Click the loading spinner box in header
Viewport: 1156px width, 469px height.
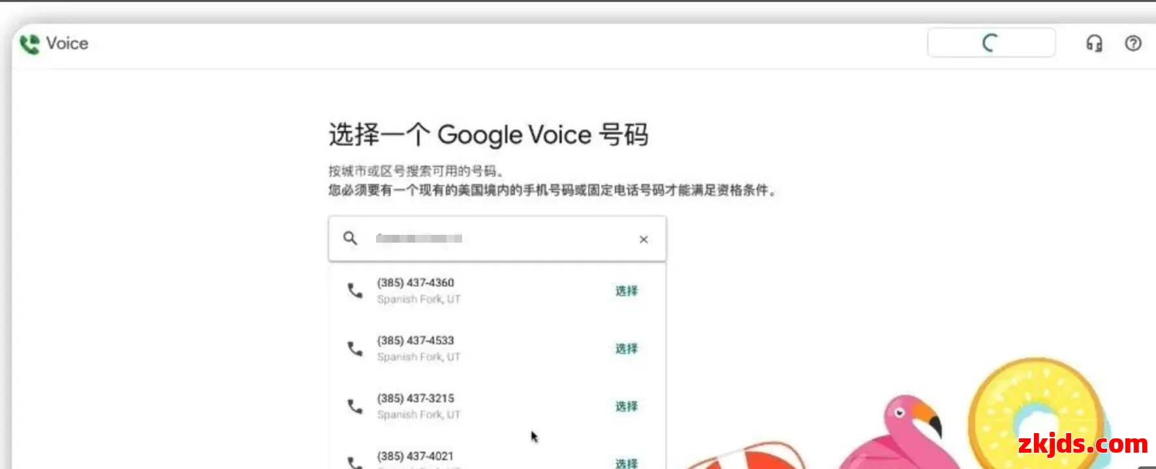coord(991,43)
